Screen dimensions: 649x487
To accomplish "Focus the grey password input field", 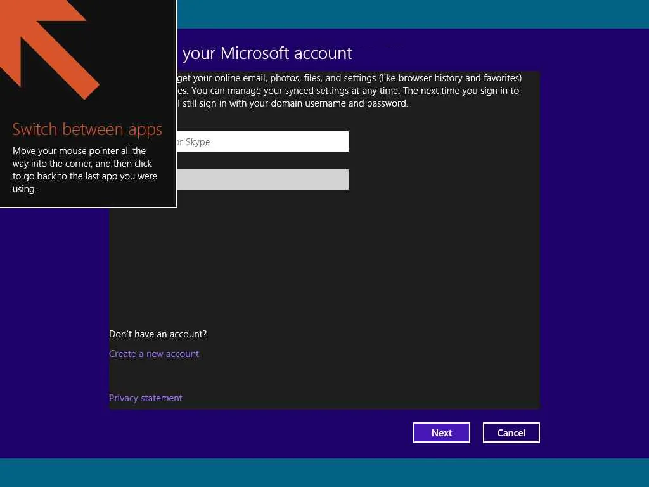I will tap(263, 179).
